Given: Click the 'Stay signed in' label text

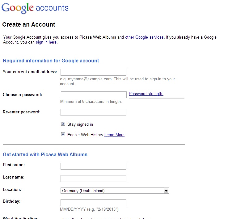Looking at the screenshot, I should (x=80, y=124).
